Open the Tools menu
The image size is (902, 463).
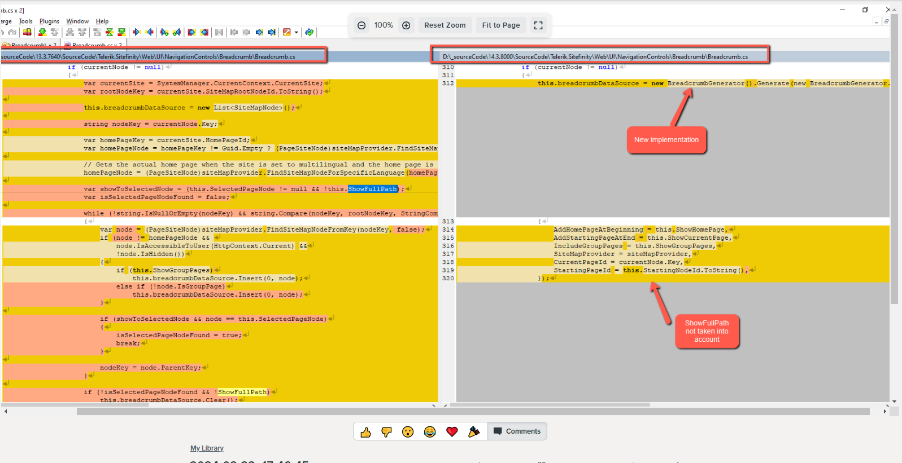coord(25,21)
